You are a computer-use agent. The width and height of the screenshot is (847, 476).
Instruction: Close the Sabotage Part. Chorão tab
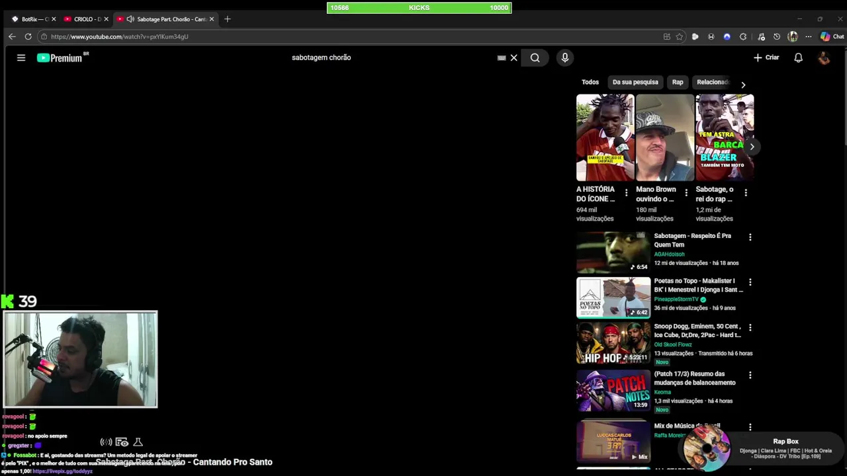click(x=212, y=19)
